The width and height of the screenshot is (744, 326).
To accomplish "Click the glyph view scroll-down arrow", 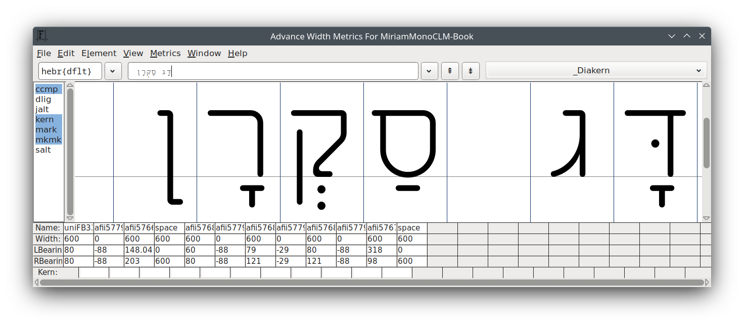I will 706,218.
